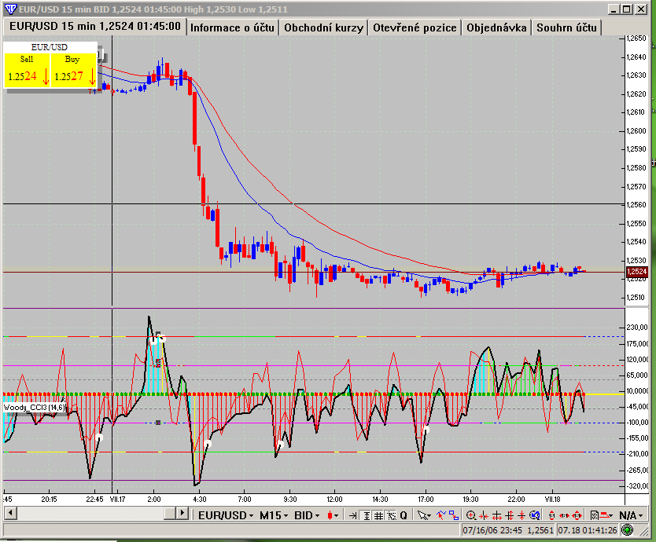Screen dimensions: 656x542
Task: Select the arrow pointer cursor tool
Action: pos(422,515)
